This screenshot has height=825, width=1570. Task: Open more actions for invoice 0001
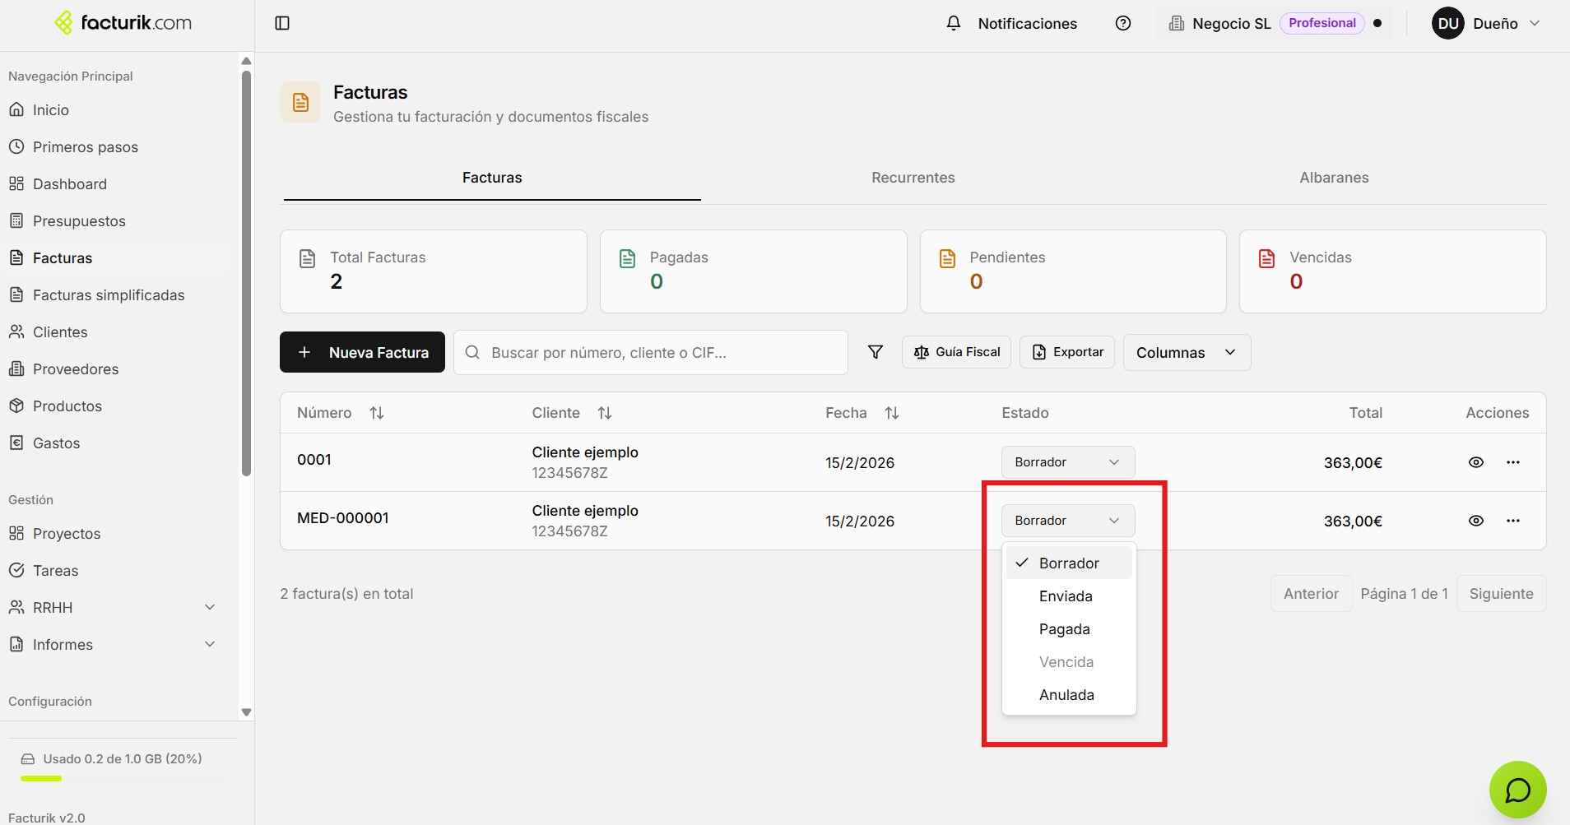[1513, 462]
